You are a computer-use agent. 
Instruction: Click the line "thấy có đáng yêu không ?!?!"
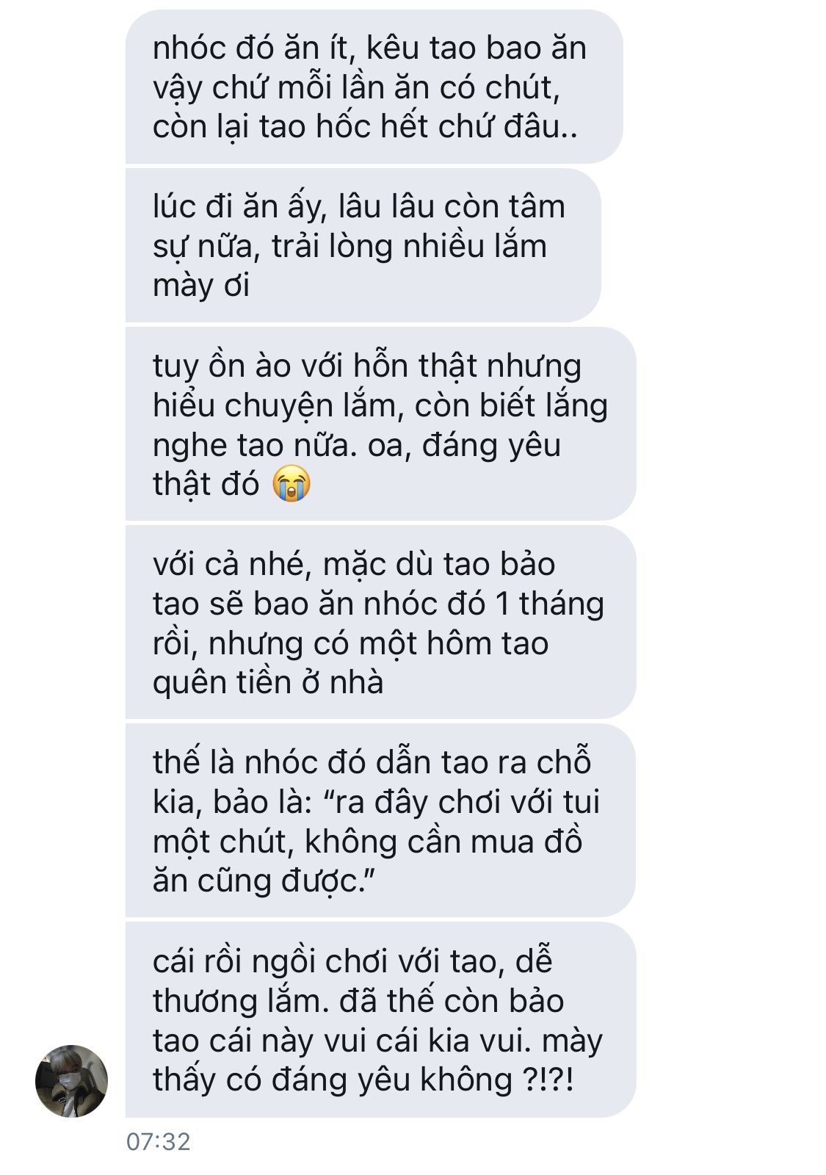pos(363,1080)
